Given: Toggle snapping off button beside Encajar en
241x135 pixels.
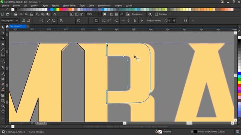Looking at the screenshot, I should 128,14.
